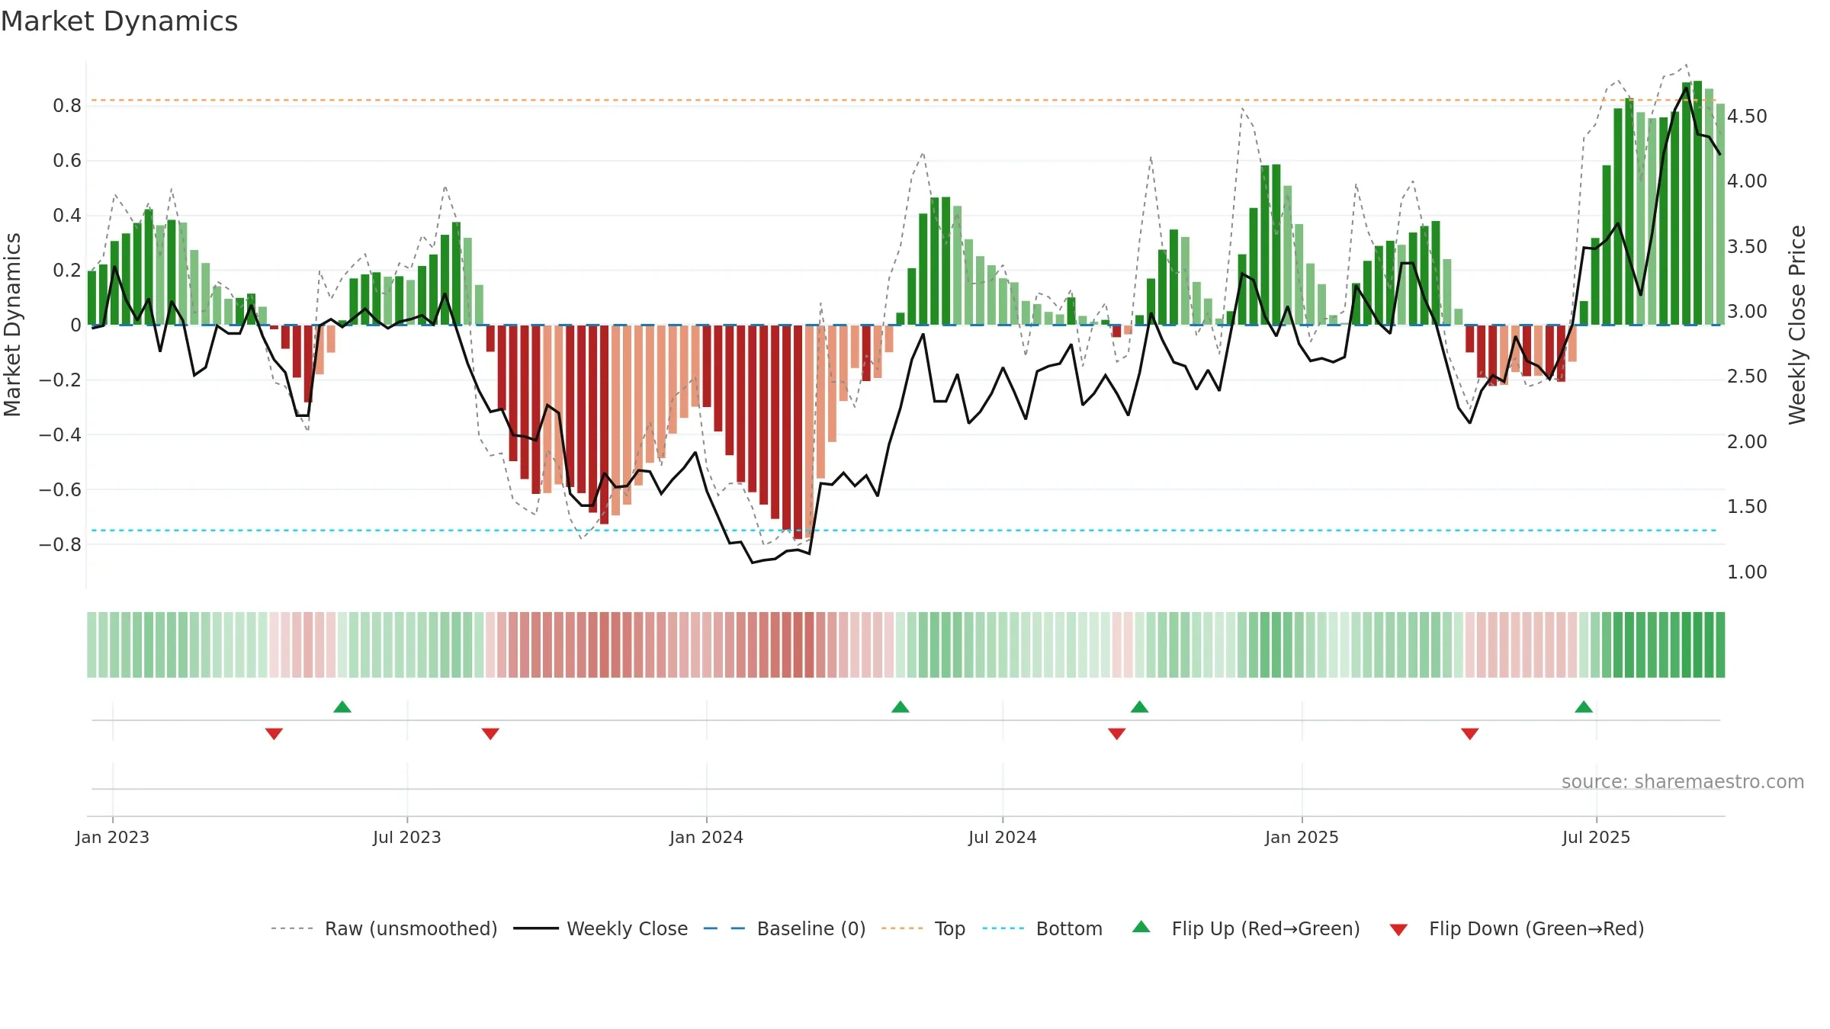Click the 0 baseline axis tick

75,325
